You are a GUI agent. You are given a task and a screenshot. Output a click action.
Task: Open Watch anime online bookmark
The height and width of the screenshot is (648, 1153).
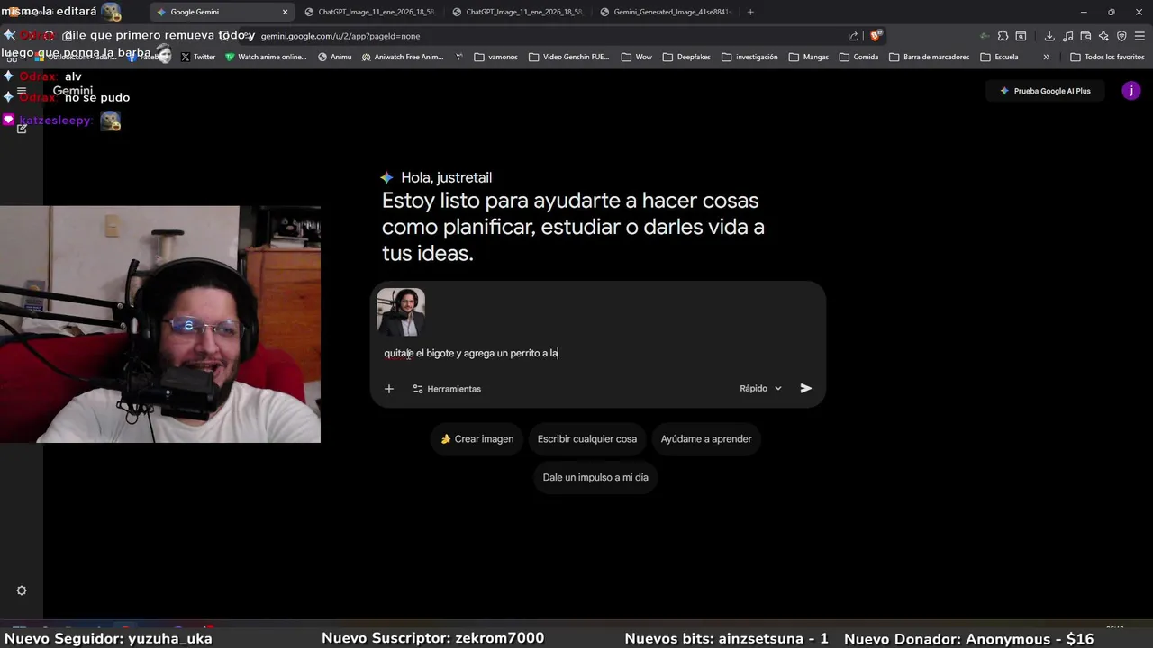pyautogui.click(x=266, y=57)
